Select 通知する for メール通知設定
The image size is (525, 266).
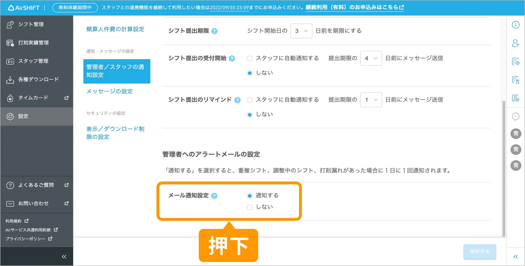pyautogui.click(x=249, y=195)
